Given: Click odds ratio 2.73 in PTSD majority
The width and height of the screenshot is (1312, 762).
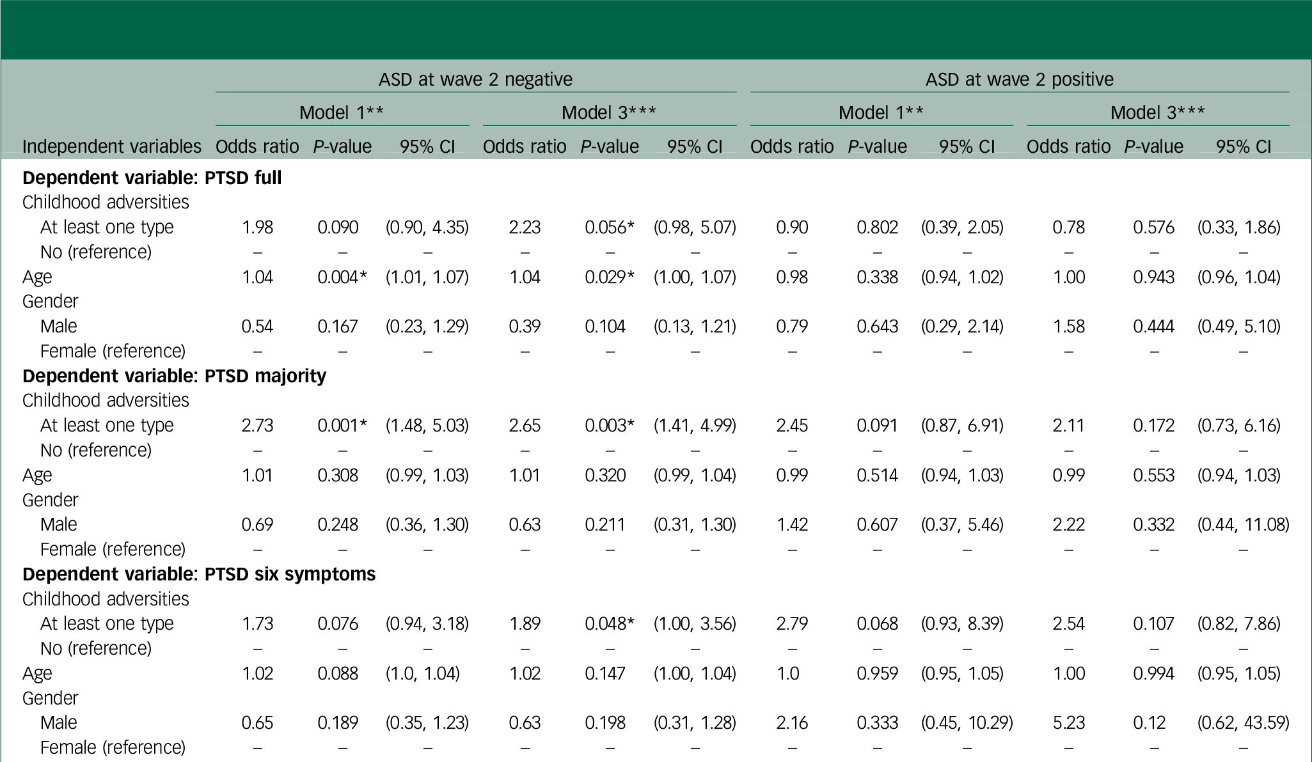Looking at the screenshot, I should (x=257, y=425).
